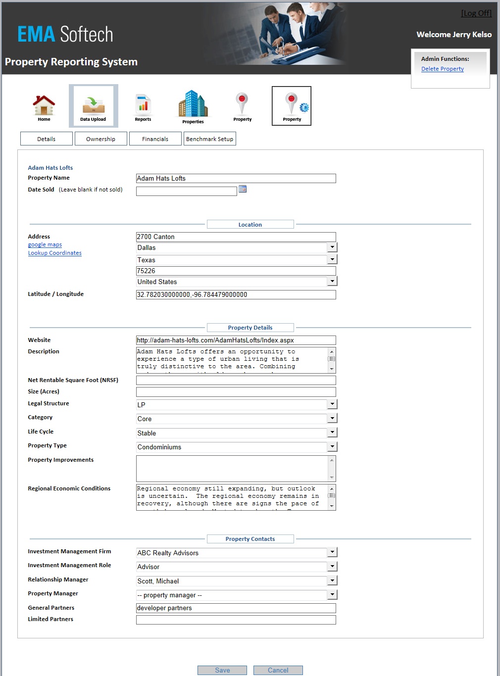This screenshot has height=676, width=500.
Task: Click the Regional Economic Conditions scrollbar up arrow
Action: [332, 489]
